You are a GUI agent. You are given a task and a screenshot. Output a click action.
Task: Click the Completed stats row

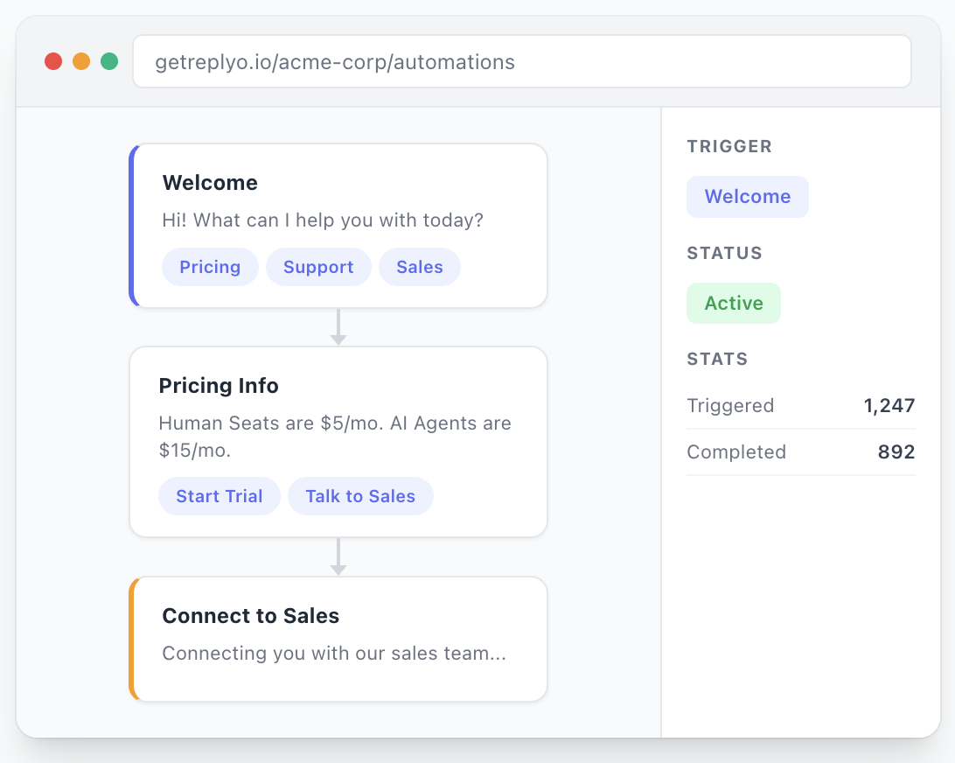(x=800, y=452)
